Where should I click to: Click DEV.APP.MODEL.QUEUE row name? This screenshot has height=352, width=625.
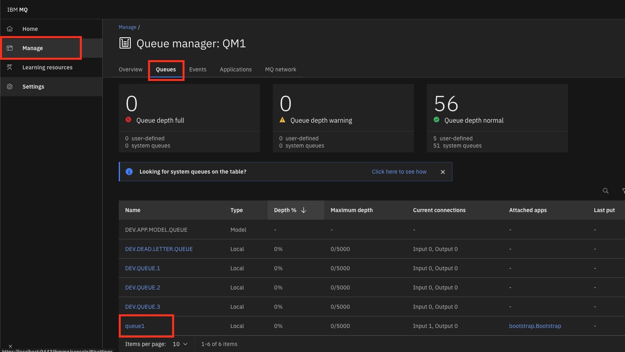[x=156, y=230]
